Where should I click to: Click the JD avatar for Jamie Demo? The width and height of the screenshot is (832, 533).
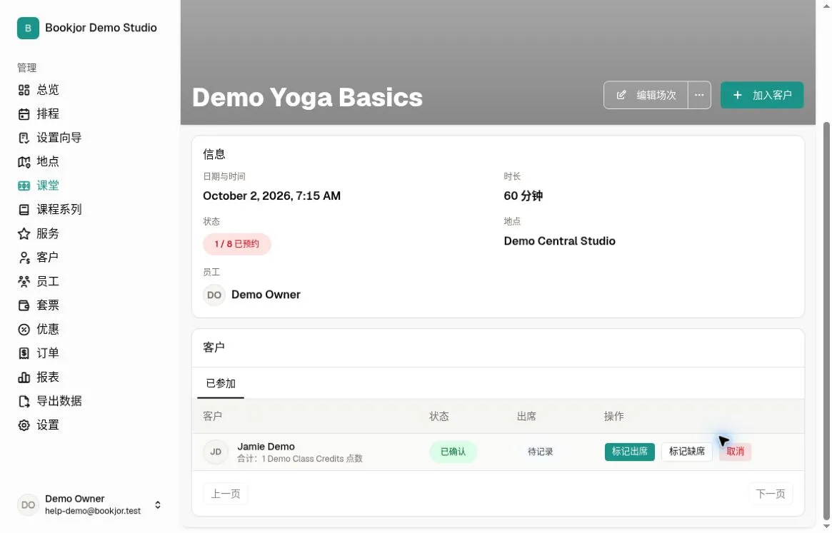216,452
